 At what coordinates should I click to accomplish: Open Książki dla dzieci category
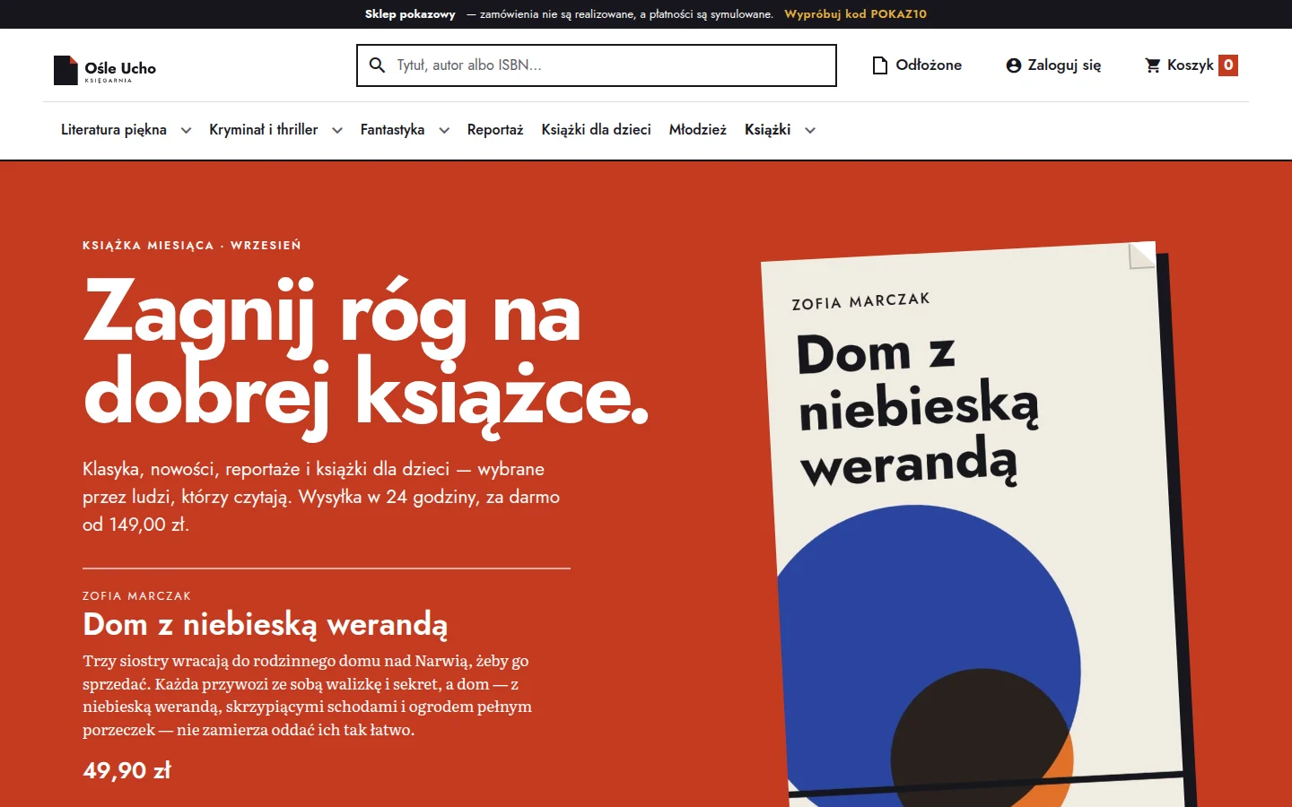[x=597, y=130]
